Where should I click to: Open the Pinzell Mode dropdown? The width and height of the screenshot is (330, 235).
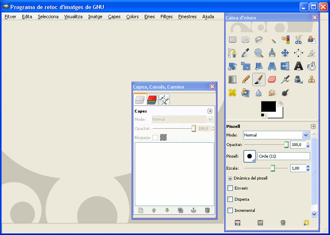click(276, 135)
